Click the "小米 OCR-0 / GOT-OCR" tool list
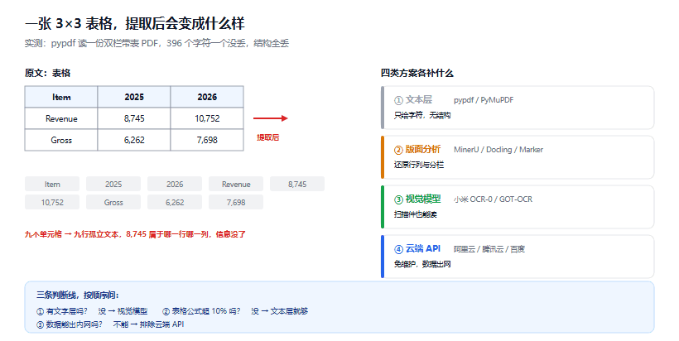Image resolution: width=679 pixels, height=341 pixels. pyautogui.click(x=494, y=199)
